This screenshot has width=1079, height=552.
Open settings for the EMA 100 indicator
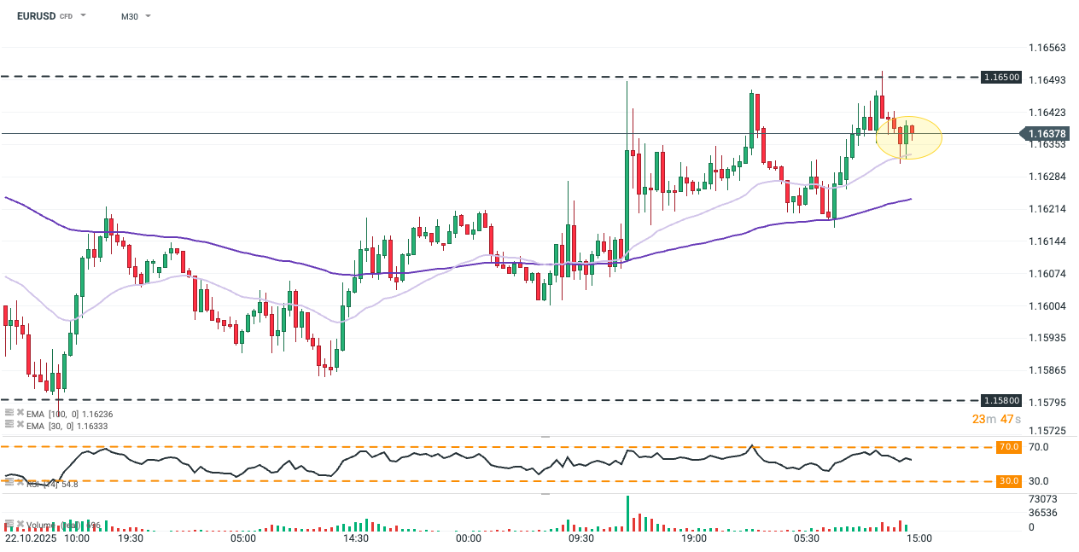click(9, 413)
